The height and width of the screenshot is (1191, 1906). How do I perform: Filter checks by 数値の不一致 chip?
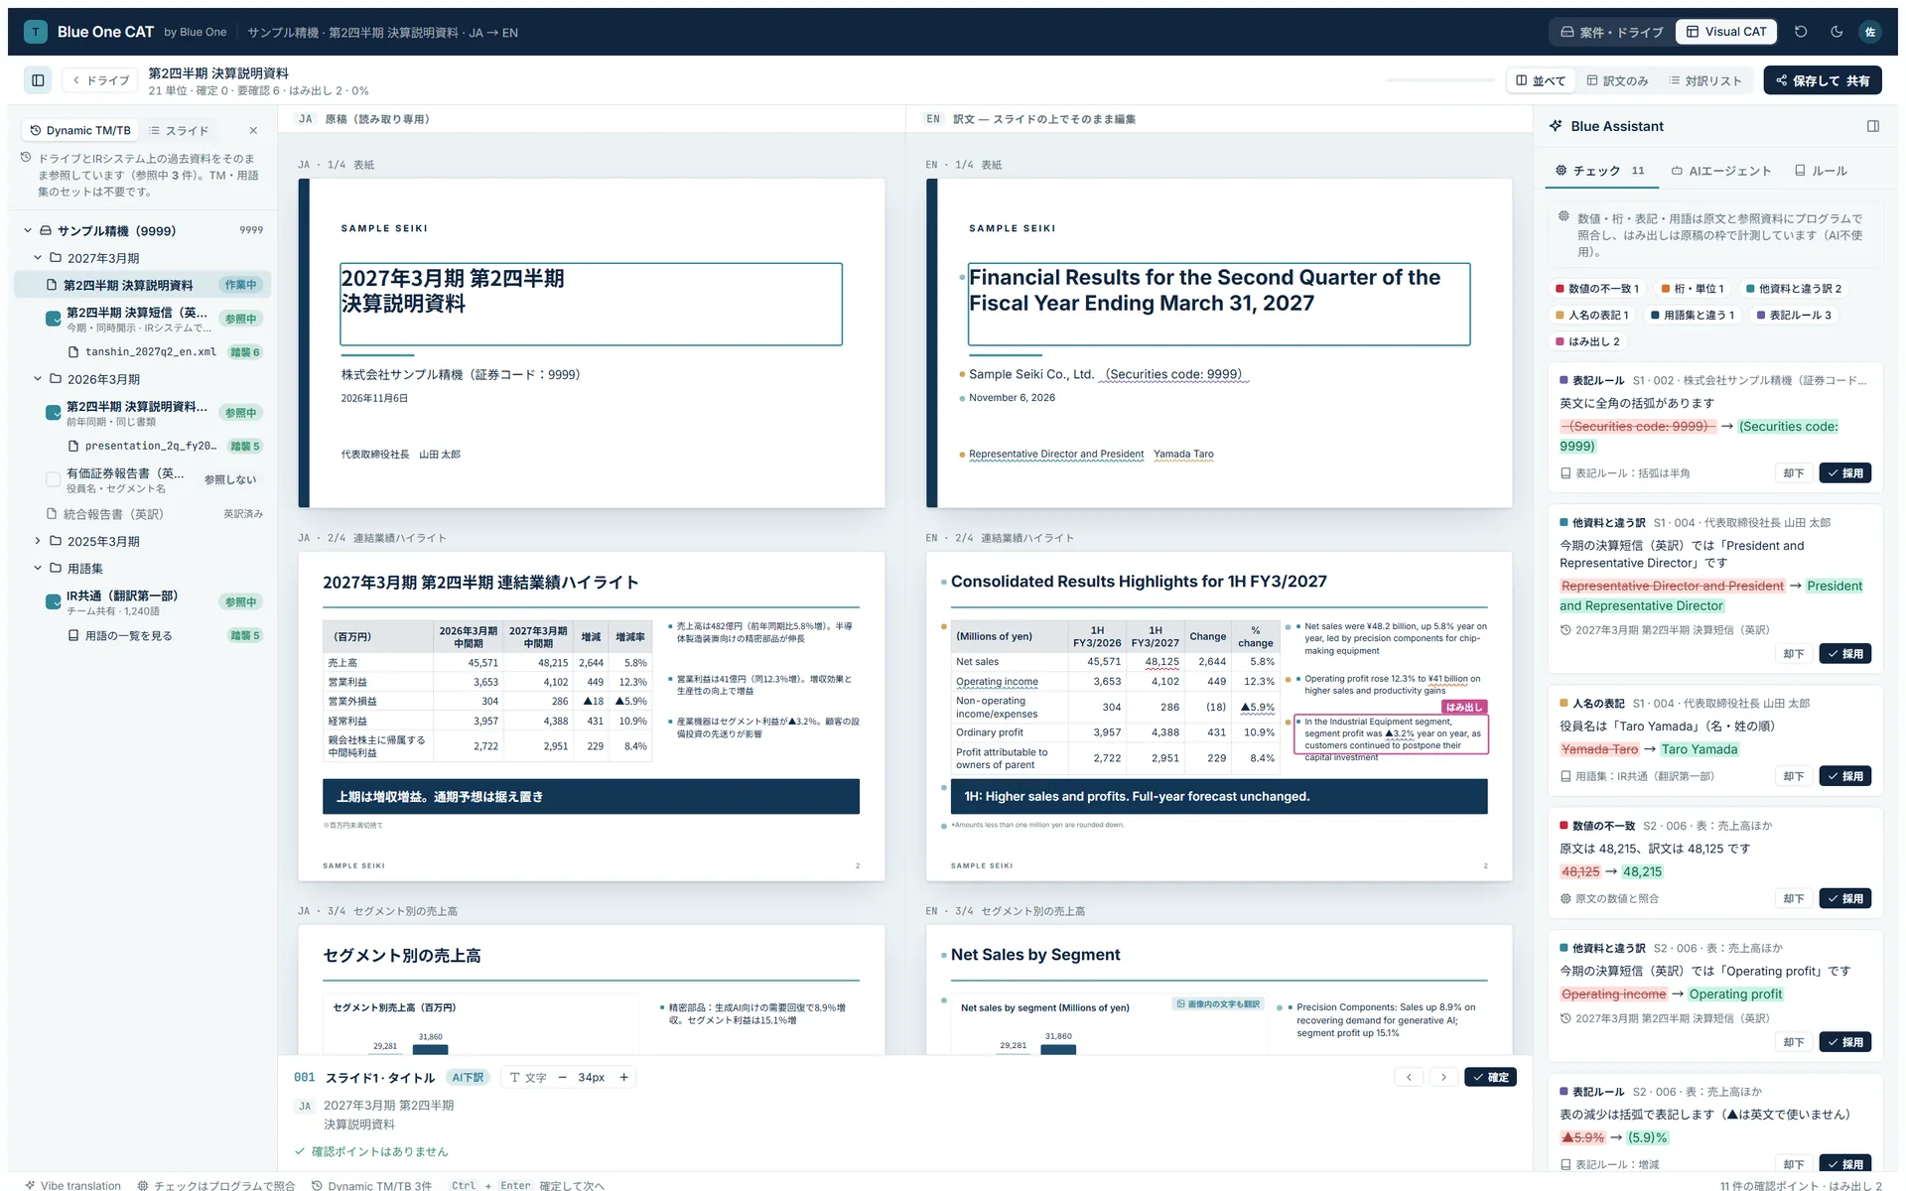(1597, 289)
